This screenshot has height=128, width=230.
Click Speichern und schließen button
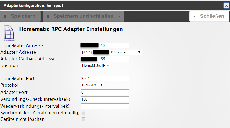(83, 16)
